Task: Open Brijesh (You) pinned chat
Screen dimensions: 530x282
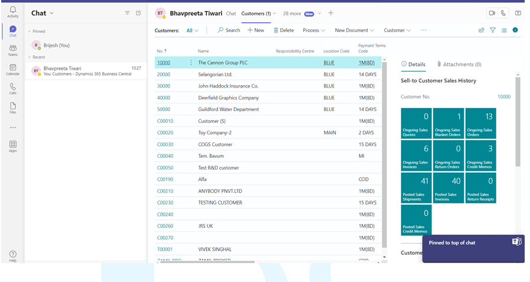Action: click(x=86, y=45)
